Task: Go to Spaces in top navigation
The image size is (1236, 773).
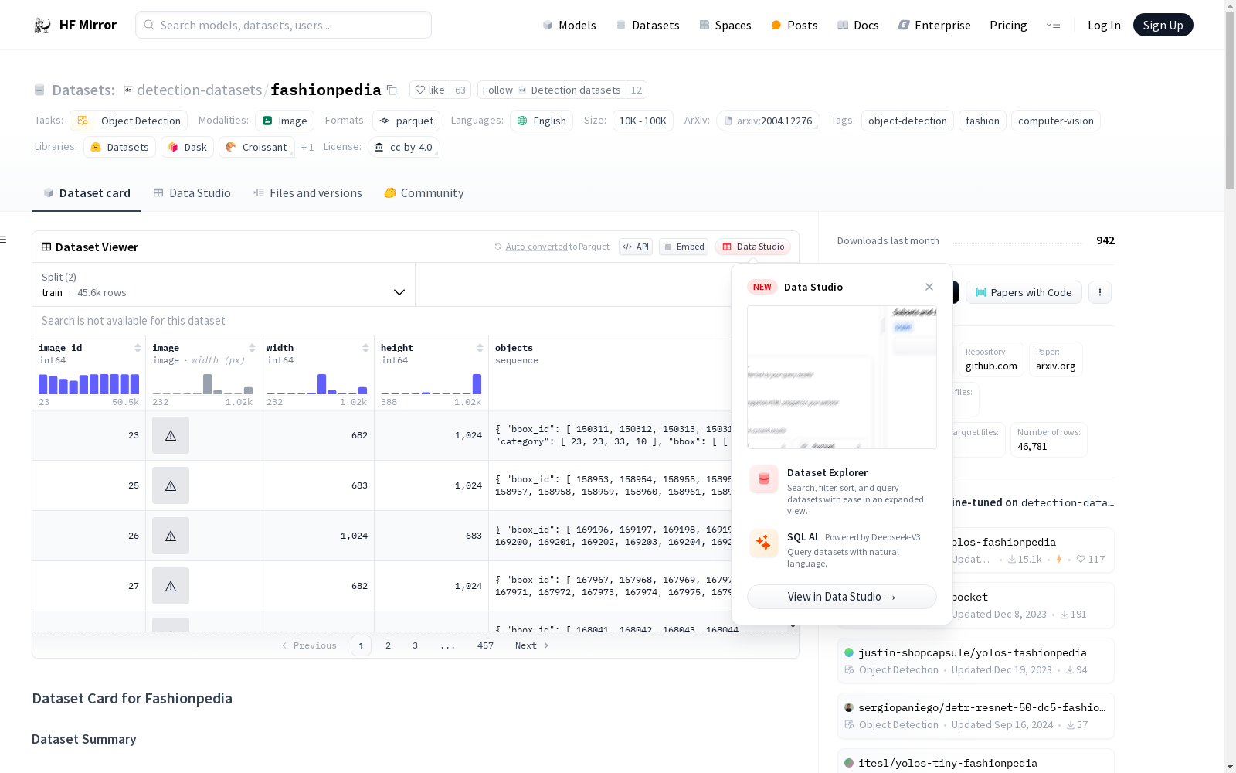Action: 725,25
